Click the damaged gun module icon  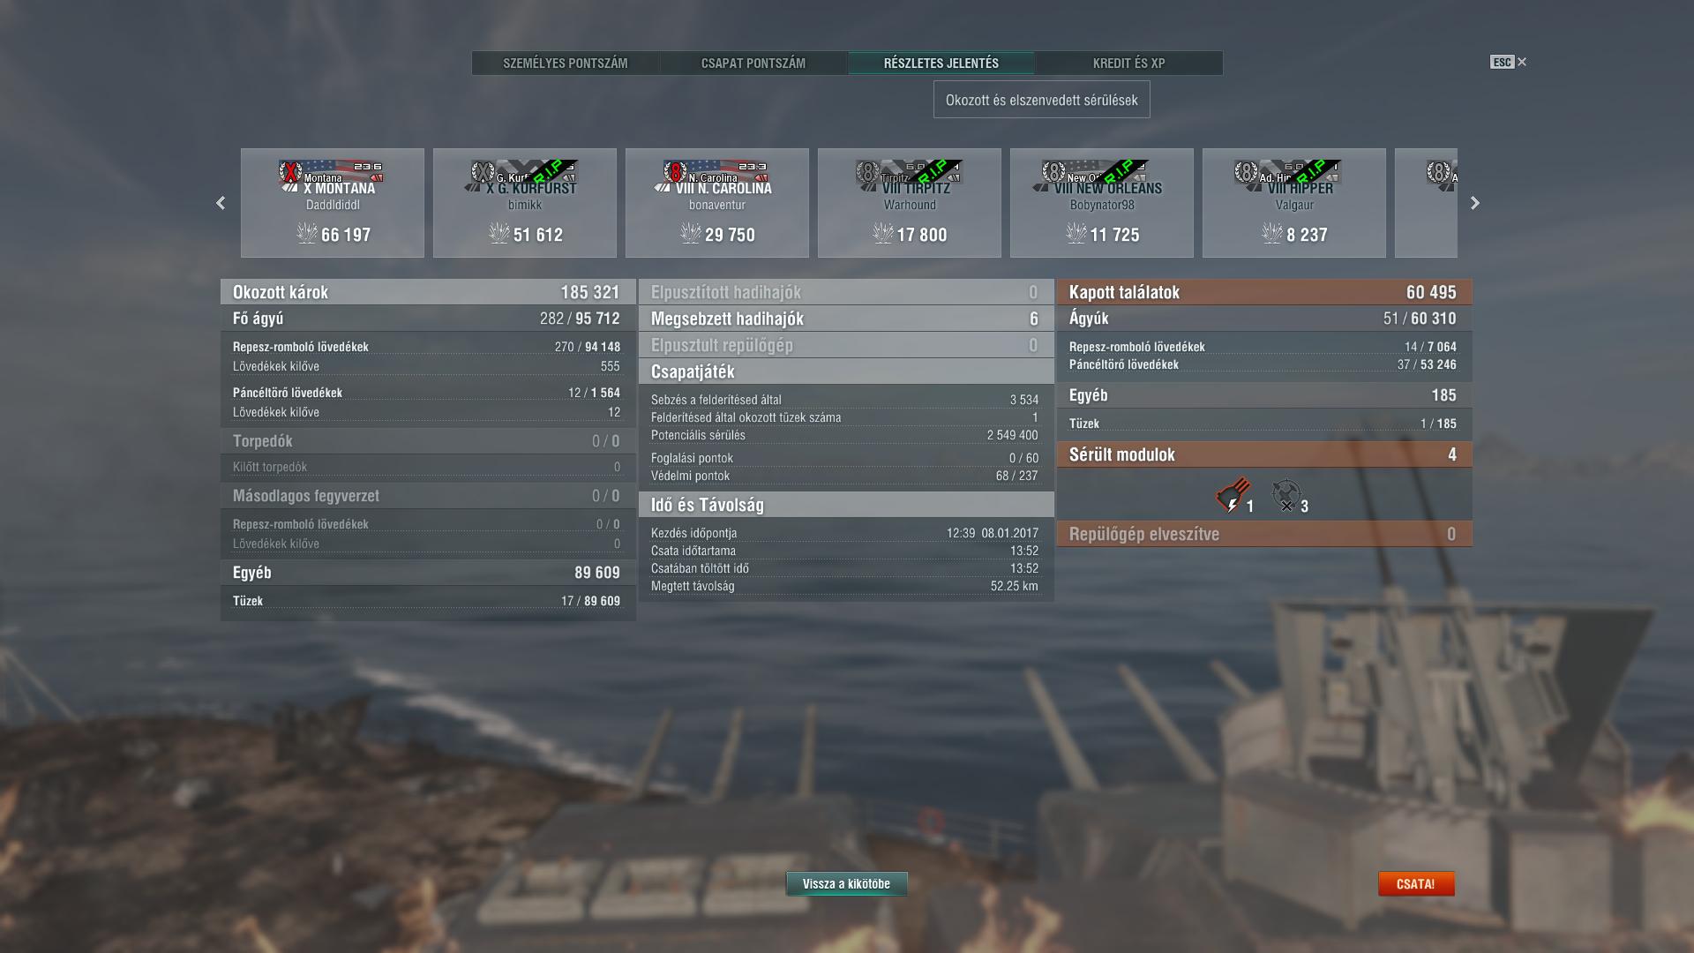(1233, 495)
